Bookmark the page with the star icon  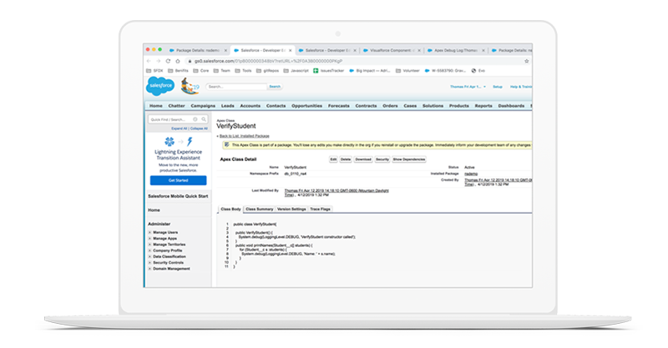(x=527, y=61)
